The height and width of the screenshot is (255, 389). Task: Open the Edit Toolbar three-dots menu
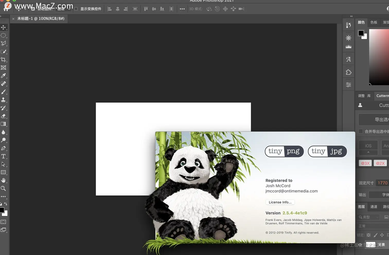point(3,196)
